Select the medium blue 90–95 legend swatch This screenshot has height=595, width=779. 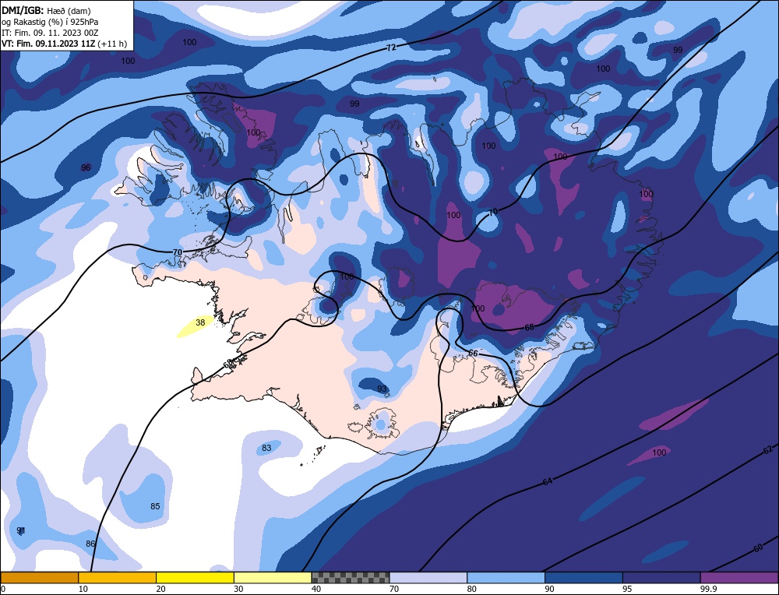point(583,577)
